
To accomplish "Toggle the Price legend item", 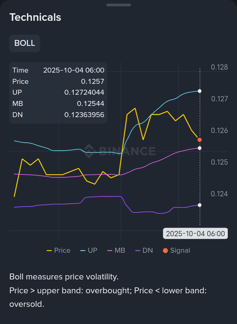I will coord(59,251).
